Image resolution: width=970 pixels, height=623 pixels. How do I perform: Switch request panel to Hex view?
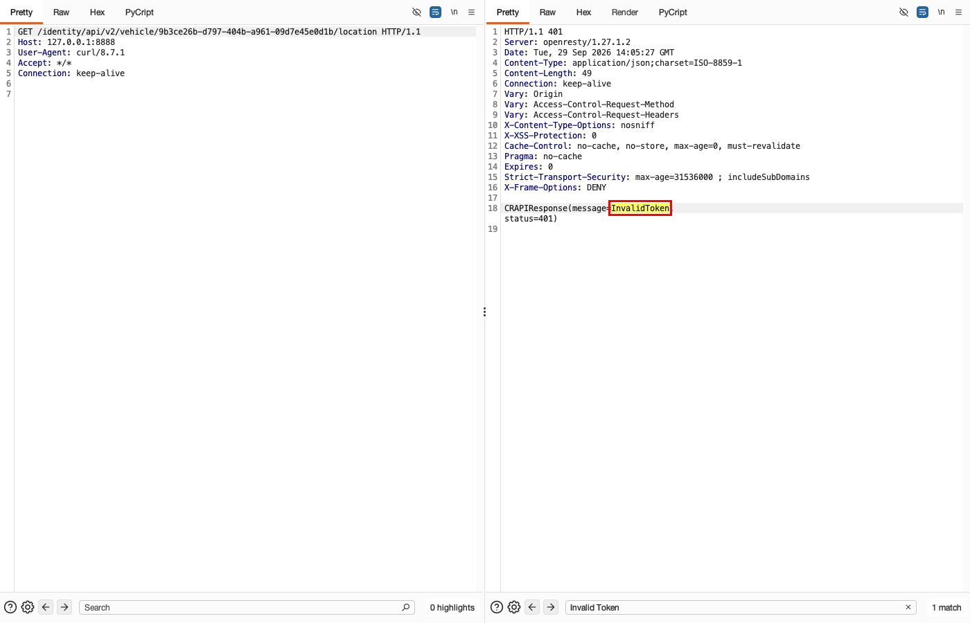[x=97, y=12]
